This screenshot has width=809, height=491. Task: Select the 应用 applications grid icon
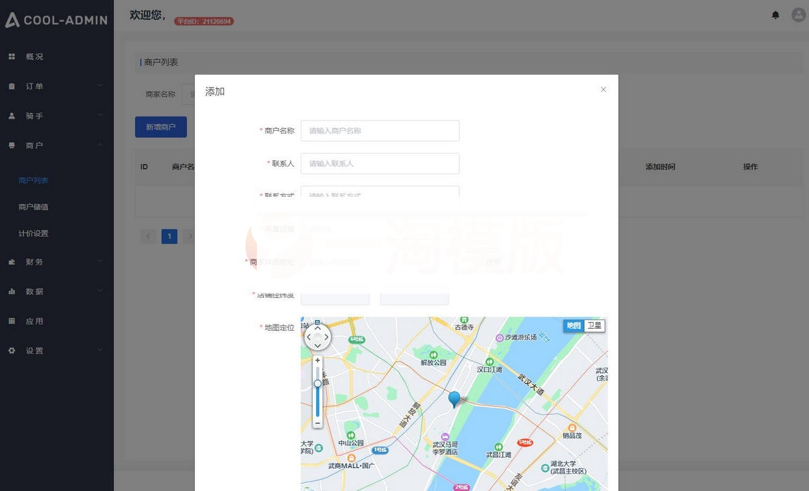click(11, 321)
